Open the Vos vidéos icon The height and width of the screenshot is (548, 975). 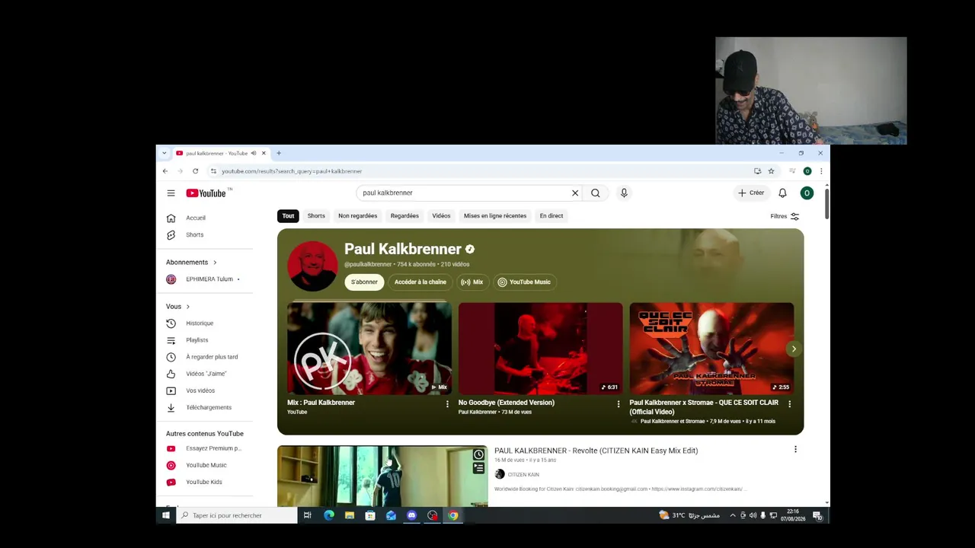[171, 390]
